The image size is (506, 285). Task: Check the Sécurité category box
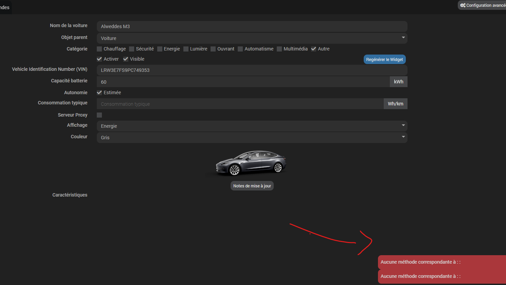tap(132, 49)
